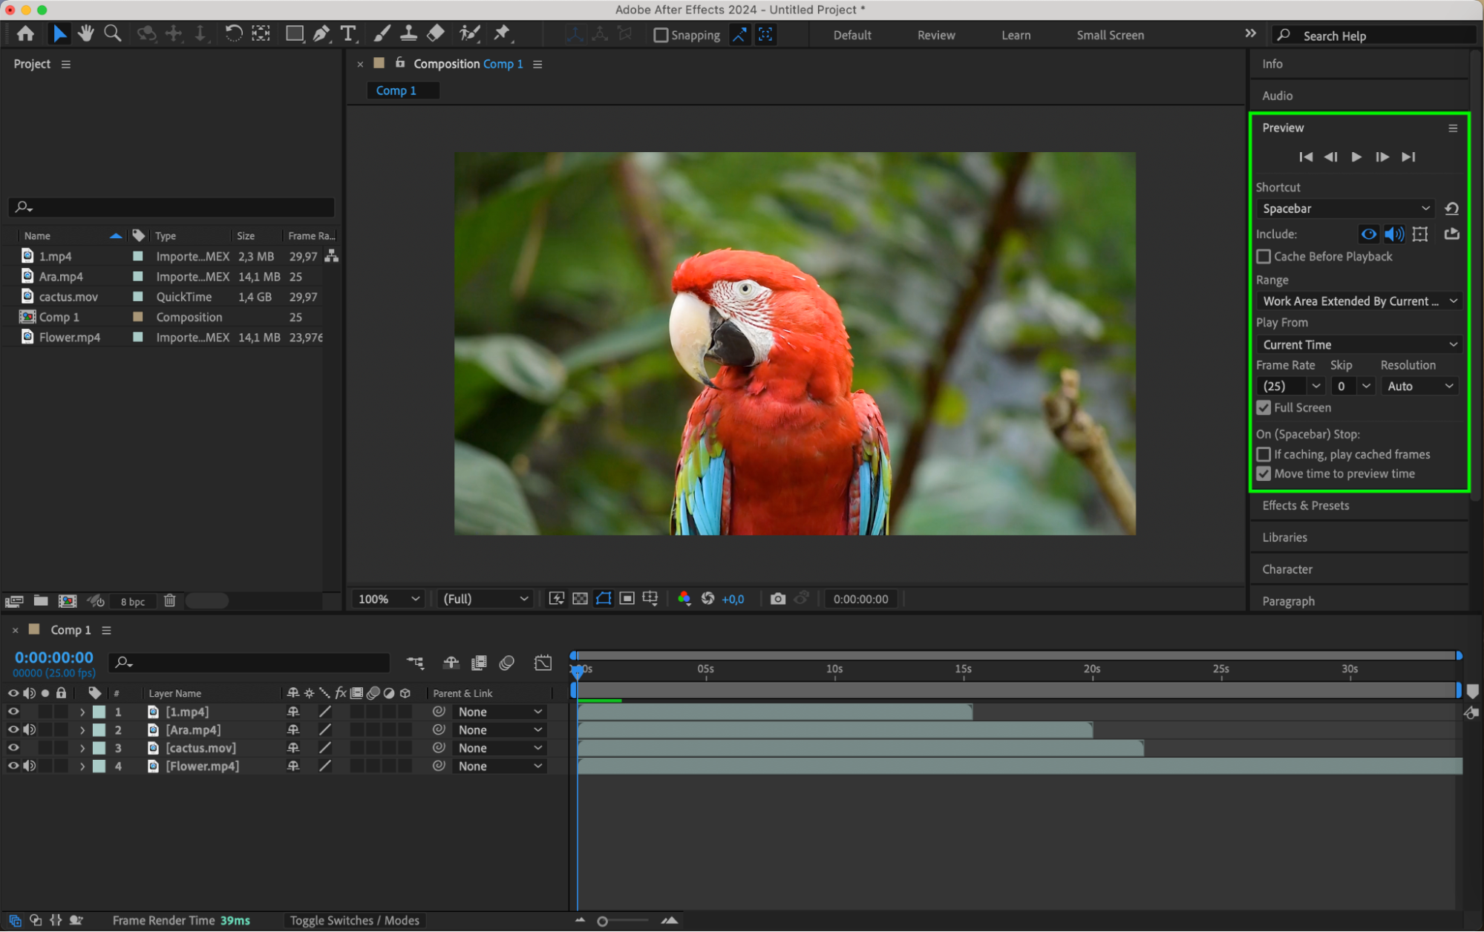Select the Puppet Pin tool

(503, 33)
